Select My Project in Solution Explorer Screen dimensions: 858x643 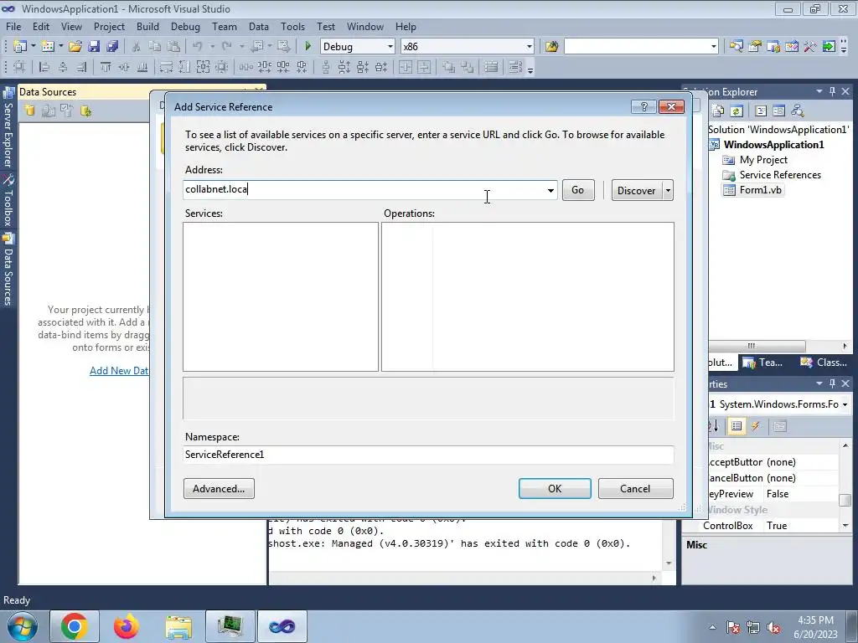(x=762, y=160)
